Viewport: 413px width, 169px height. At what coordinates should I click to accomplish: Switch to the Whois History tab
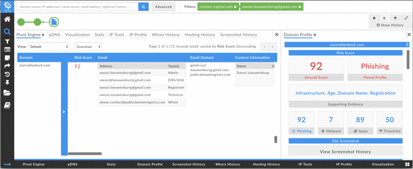[166, 35]
